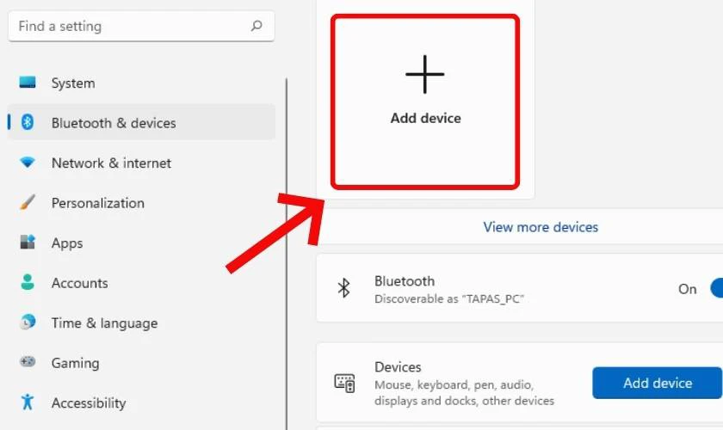Image resolution: width=723 pixels, height=430 pixels.
Task: Open Accounts via the person icon
Action: [x=28, y=283]
